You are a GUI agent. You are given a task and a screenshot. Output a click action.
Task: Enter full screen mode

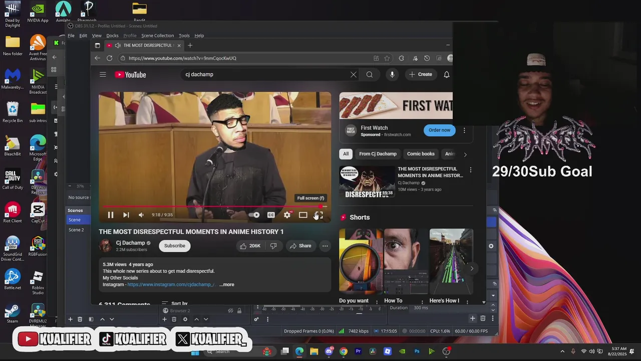click(319, 215)
